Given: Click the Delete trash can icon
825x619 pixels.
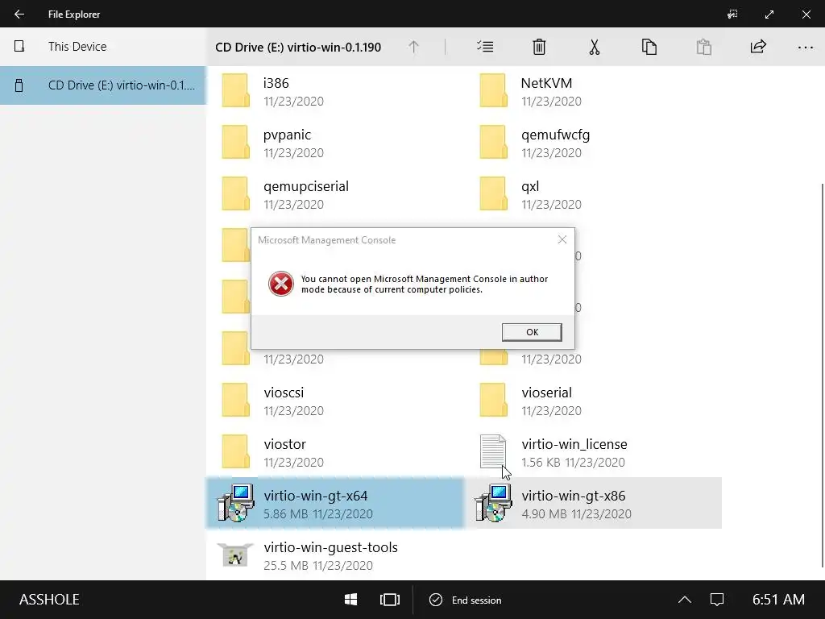Looking at the screenshot, I should [x=539, y=47].
